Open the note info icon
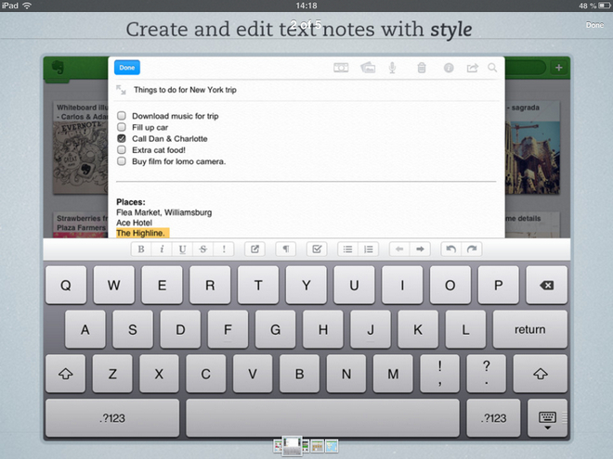The image size is (613, 459). point(448,68)
